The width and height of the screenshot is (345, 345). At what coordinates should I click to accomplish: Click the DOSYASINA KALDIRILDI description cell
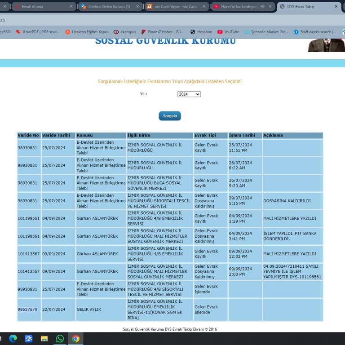(293, 201)
